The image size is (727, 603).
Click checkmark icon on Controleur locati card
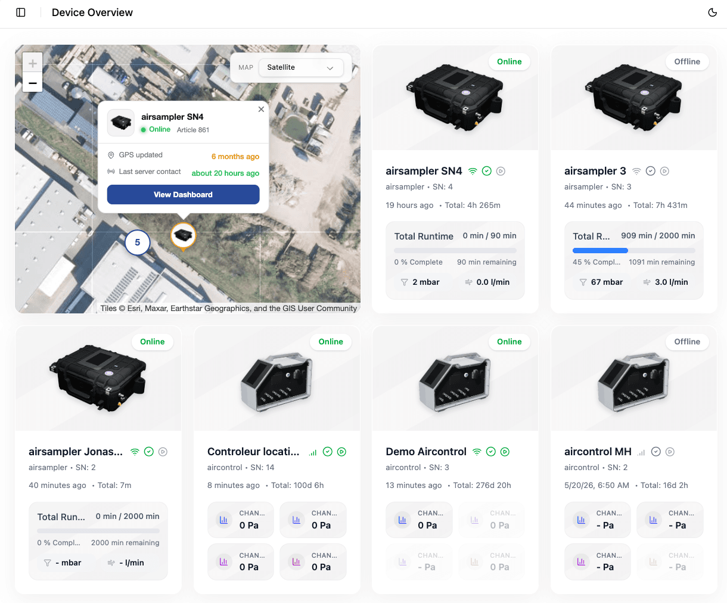click(328, 452)
